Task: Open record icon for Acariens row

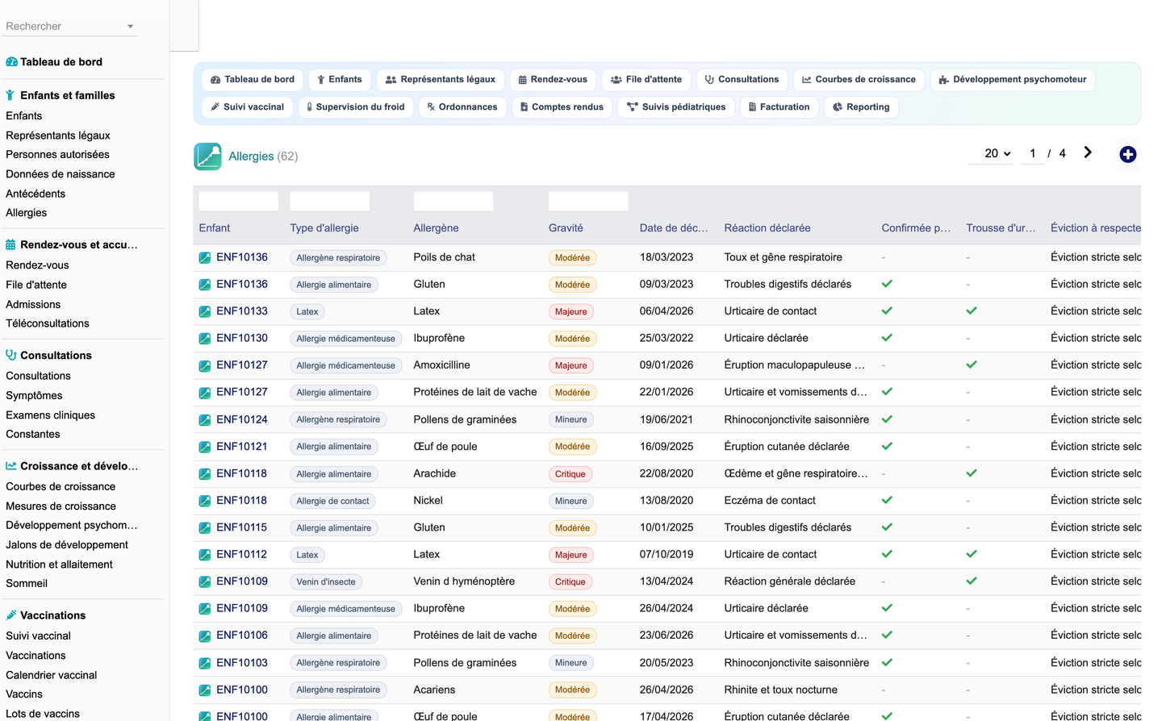Action: [x=205, y=690]
